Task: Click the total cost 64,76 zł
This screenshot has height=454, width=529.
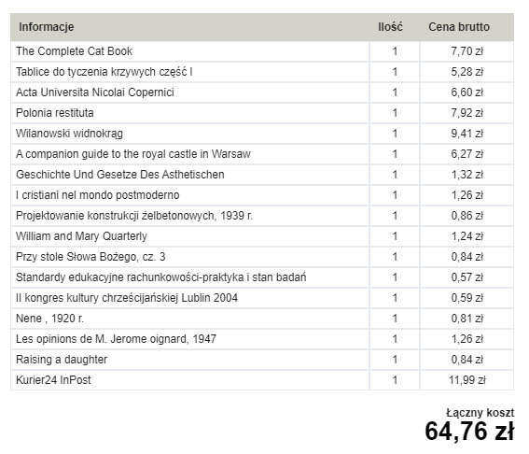Action: click(x=469, y=432)
